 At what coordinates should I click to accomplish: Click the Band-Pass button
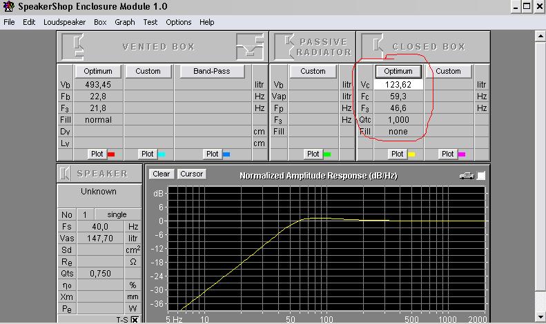(x=212, y=71)
